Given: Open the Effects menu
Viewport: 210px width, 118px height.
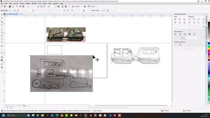Looking at the screenshot, I should (28, 4).
